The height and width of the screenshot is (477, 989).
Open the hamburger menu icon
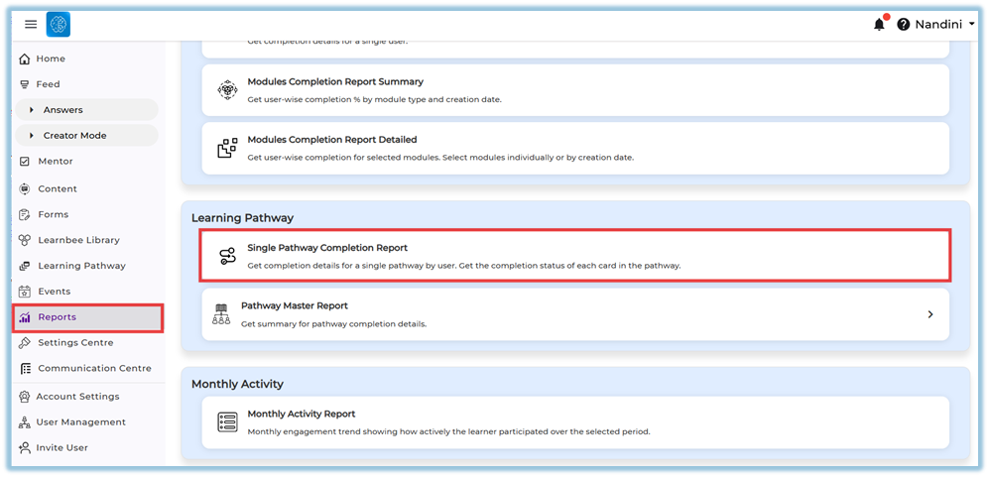[31, 25]
